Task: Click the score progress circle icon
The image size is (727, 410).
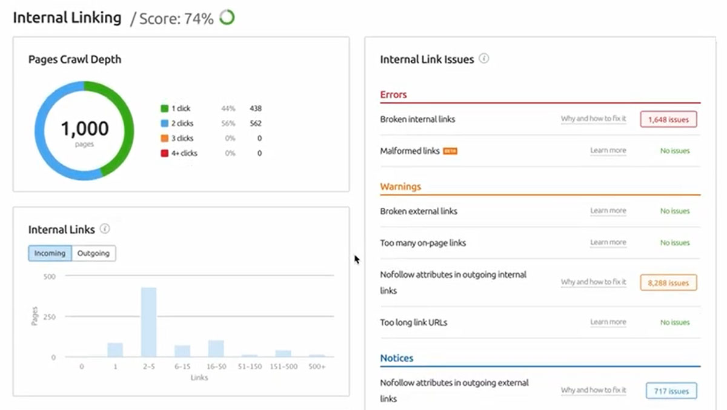Action: point(227,18)
